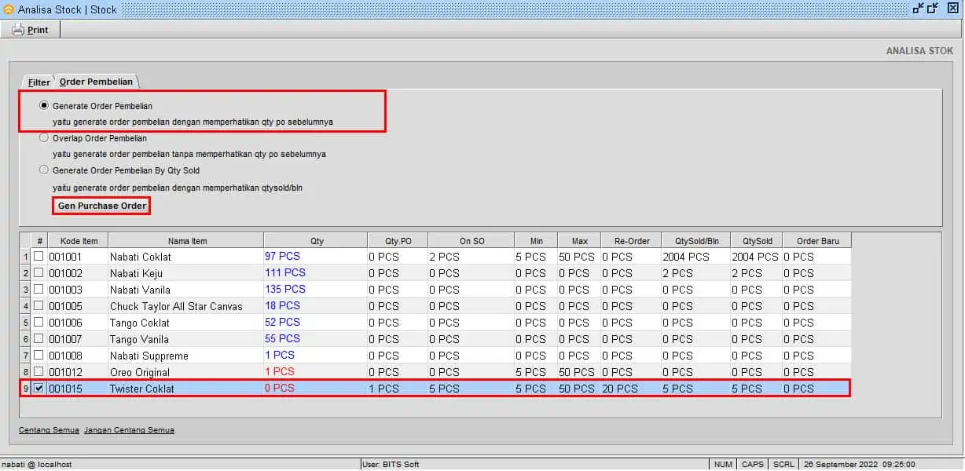Click the Centang Semua link
The height and width of the screenshot is (471, 965).
tap(49, 430)
